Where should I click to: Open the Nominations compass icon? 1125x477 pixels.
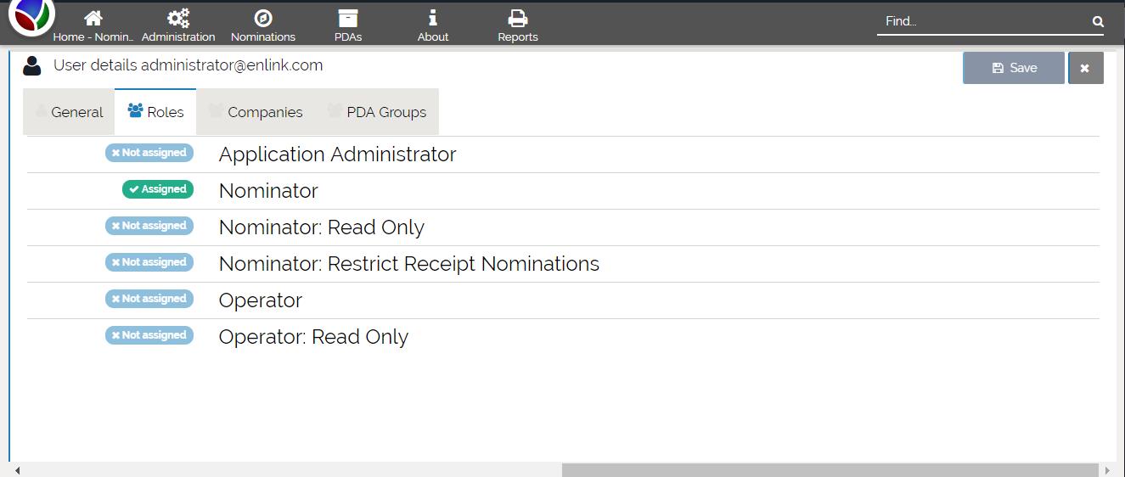(263, 19)
